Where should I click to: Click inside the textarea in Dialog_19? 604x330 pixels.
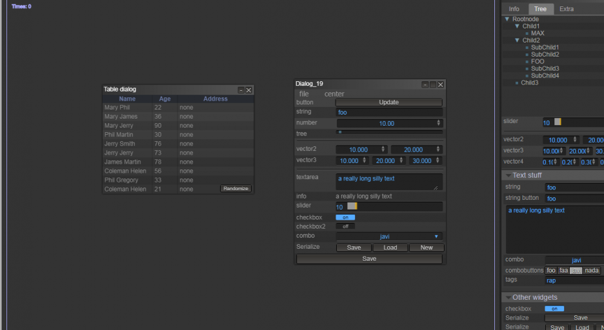pos(389,182)
